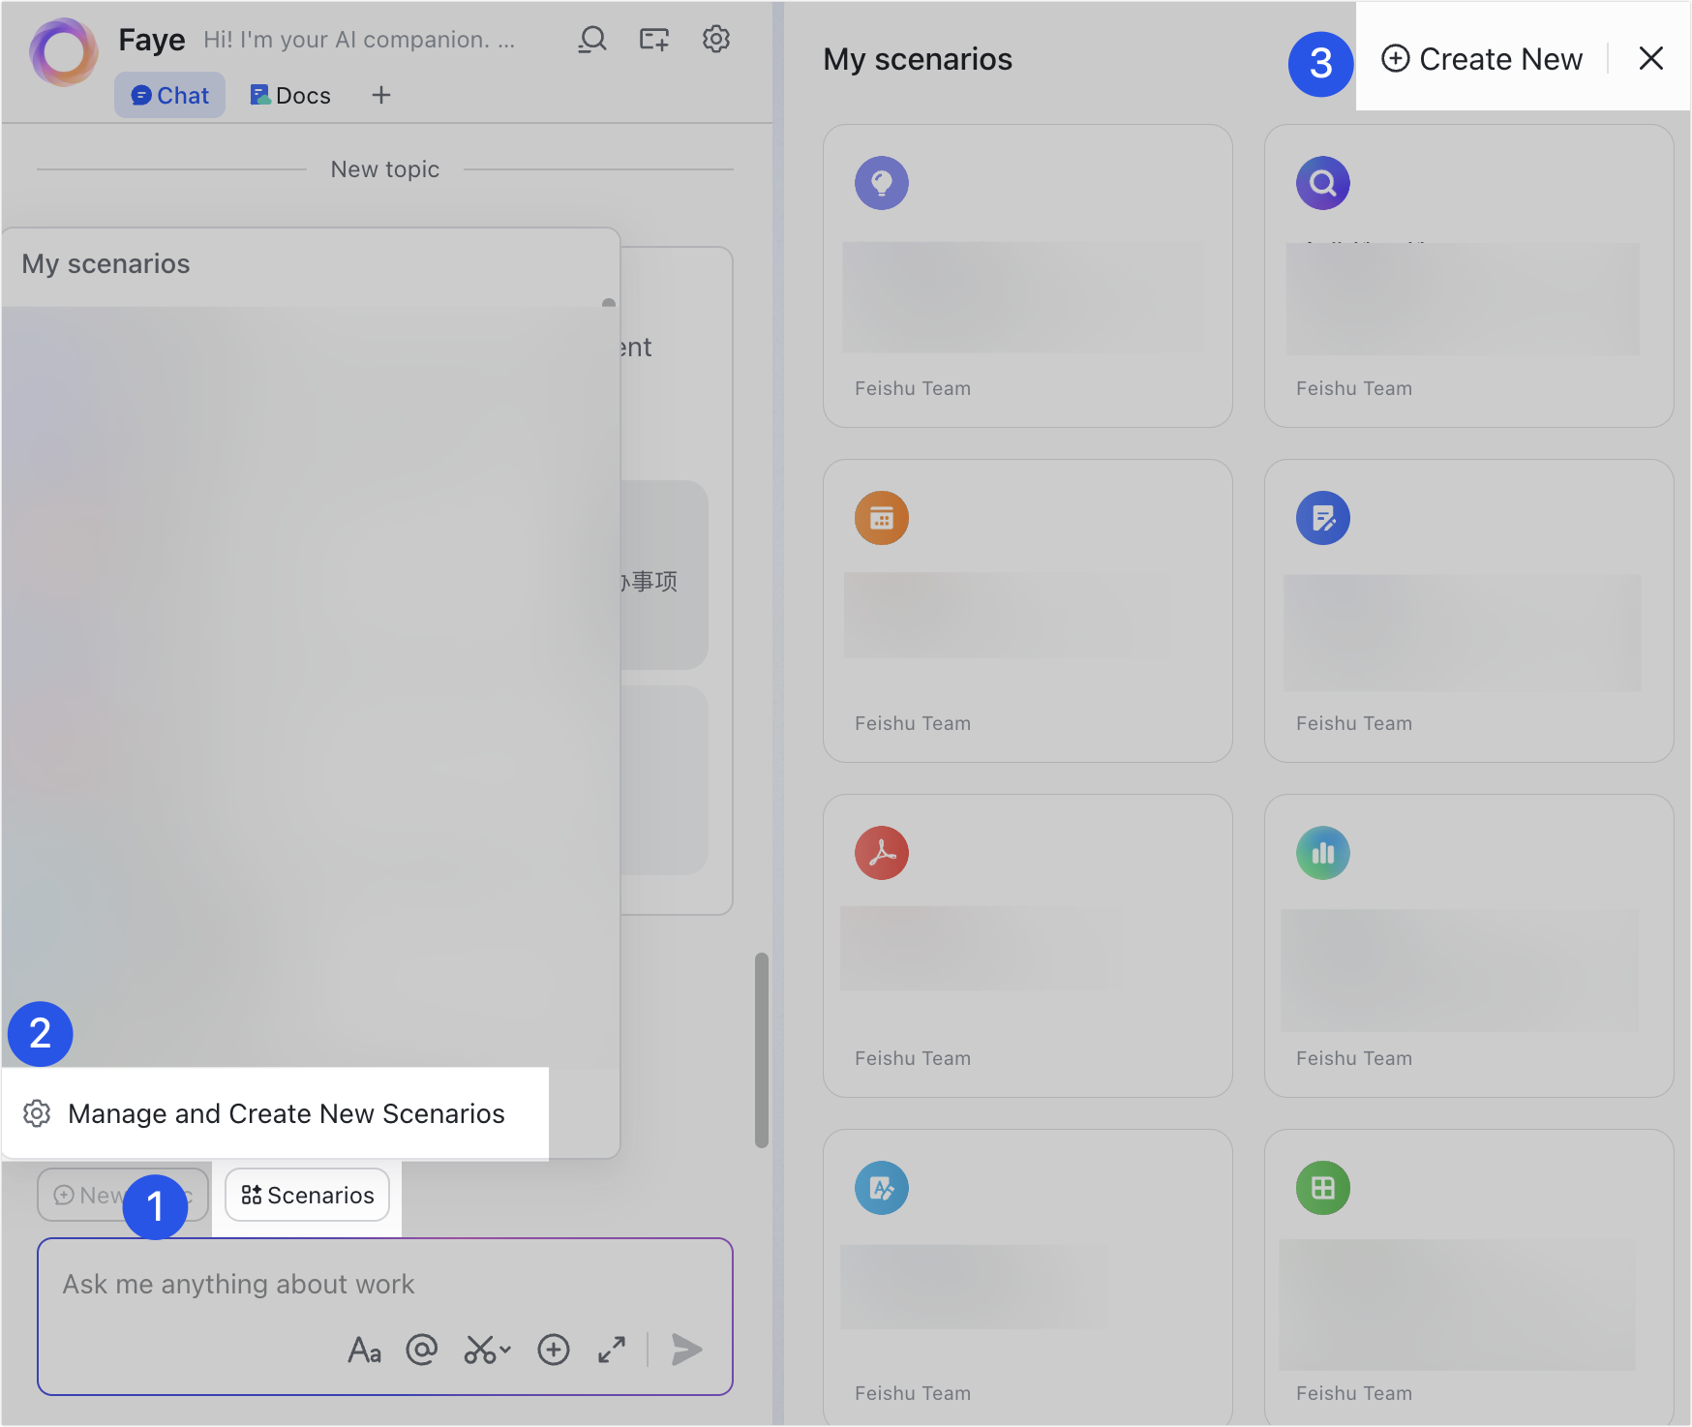Close the My scenarios panel

click(x=1650, y=58)
